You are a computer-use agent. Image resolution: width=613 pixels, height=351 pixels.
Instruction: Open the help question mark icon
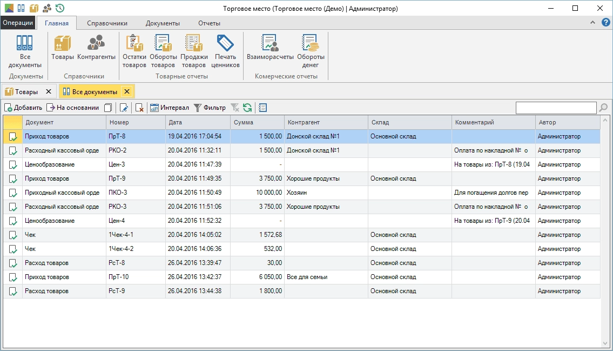pyautogui.click(x=605, y=23)
